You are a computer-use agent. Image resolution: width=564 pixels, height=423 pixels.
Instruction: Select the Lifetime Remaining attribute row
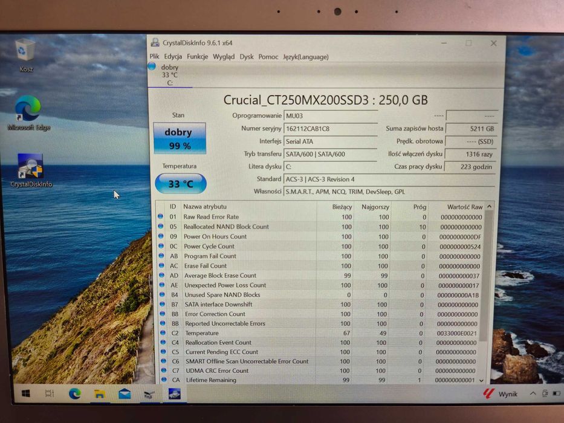point(319,380)
